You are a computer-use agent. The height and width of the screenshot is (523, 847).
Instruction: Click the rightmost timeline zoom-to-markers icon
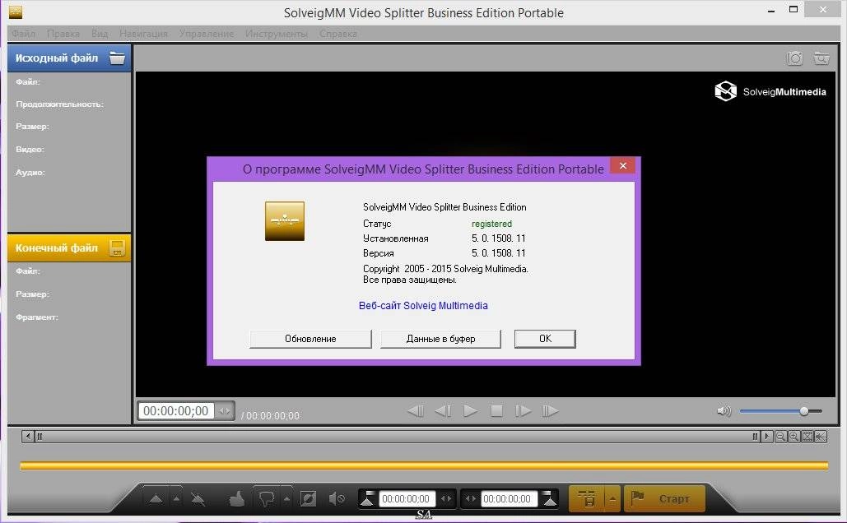821,437
